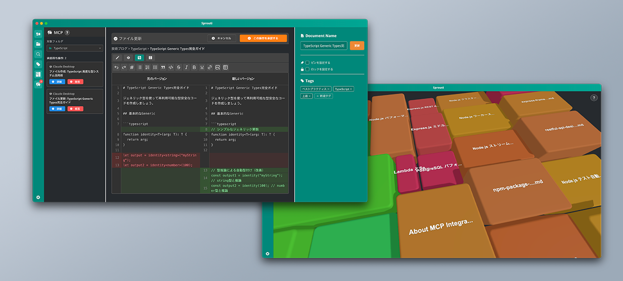The width and height of the screenshot is (623, 281).
Task: Switch to the side-by-side split view mode
Action: click(150, 58)
